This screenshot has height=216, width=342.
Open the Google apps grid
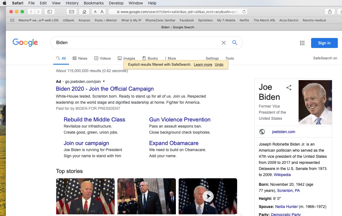tap(302, 43)
